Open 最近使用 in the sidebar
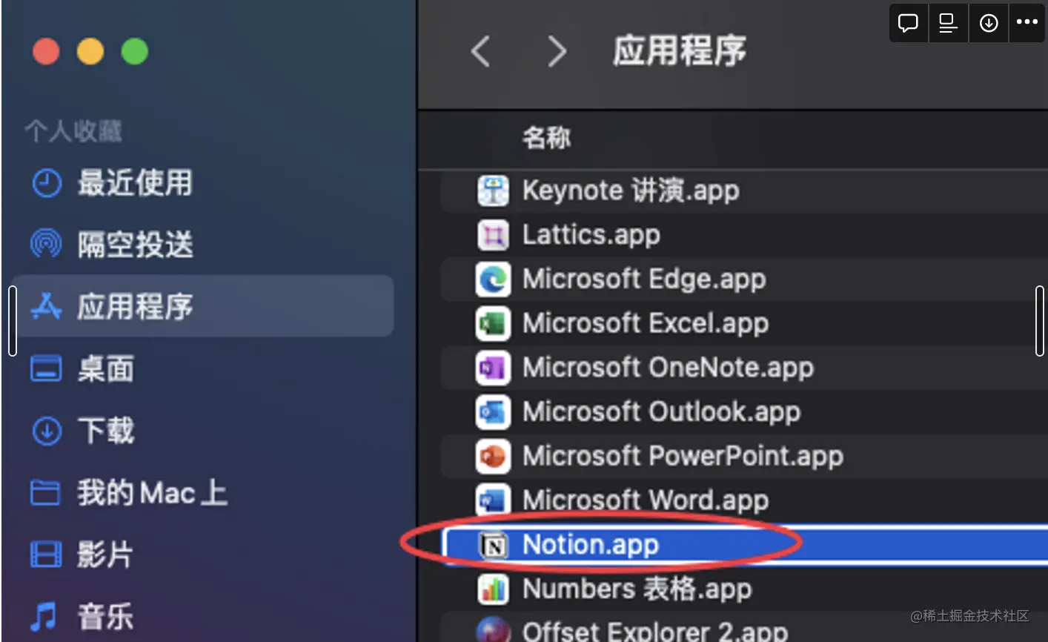 [x=135, y=183]
